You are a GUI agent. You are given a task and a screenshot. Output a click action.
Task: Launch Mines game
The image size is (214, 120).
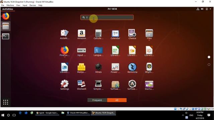[98, 68]
